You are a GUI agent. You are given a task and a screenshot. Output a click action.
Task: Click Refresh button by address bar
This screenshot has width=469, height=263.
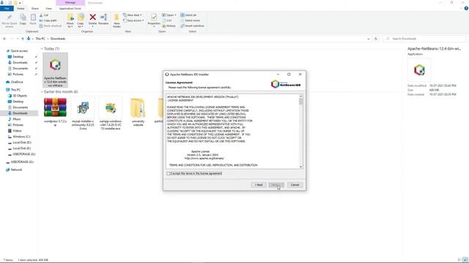376,39
